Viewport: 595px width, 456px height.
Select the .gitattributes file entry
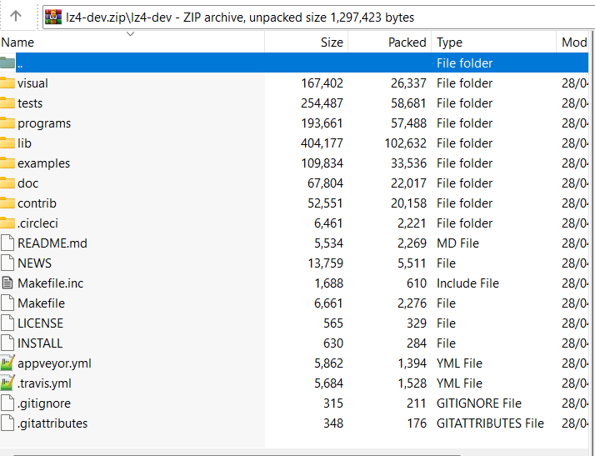coord(52,423)
